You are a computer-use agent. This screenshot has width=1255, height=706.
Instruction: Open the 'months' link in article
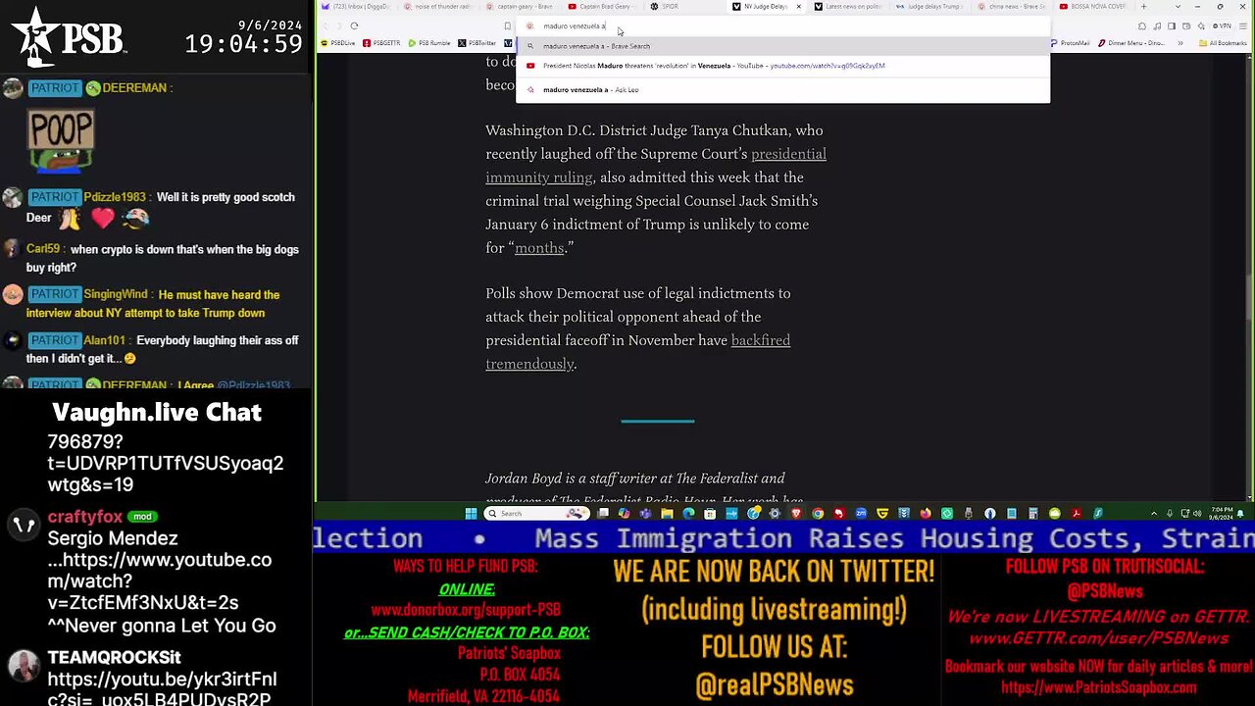click(539, 248)
